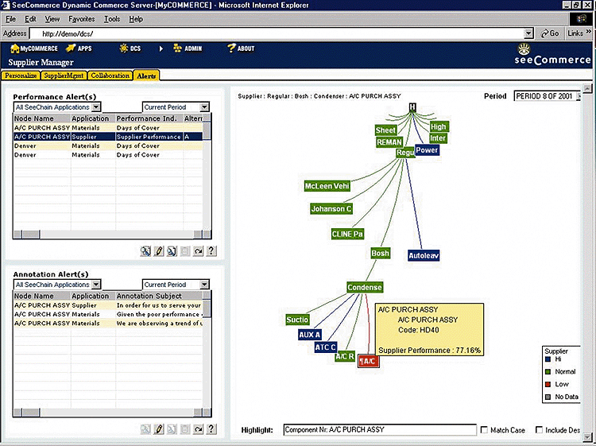Click help question icon under Performance Alerts
596x446 pixels.
211,251
